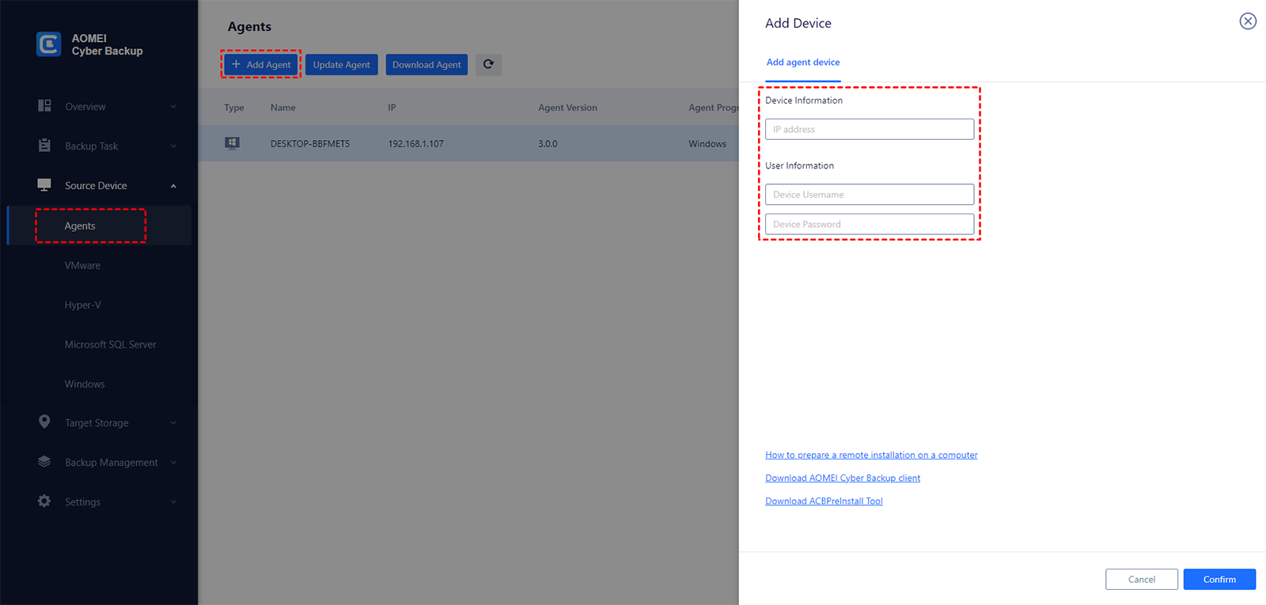Confirm adding the device

tap(1219, 580)
